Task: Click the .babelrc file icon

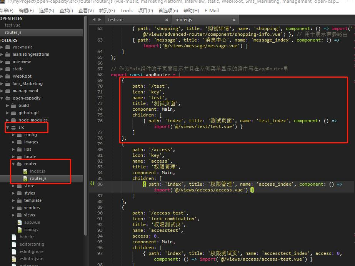Action: [x=14, y=237]
